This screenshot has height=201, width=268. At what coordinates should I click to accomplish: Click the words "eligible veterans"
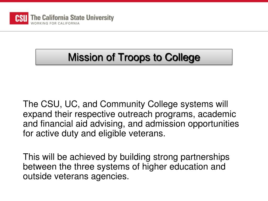click(x=132, y=133)
